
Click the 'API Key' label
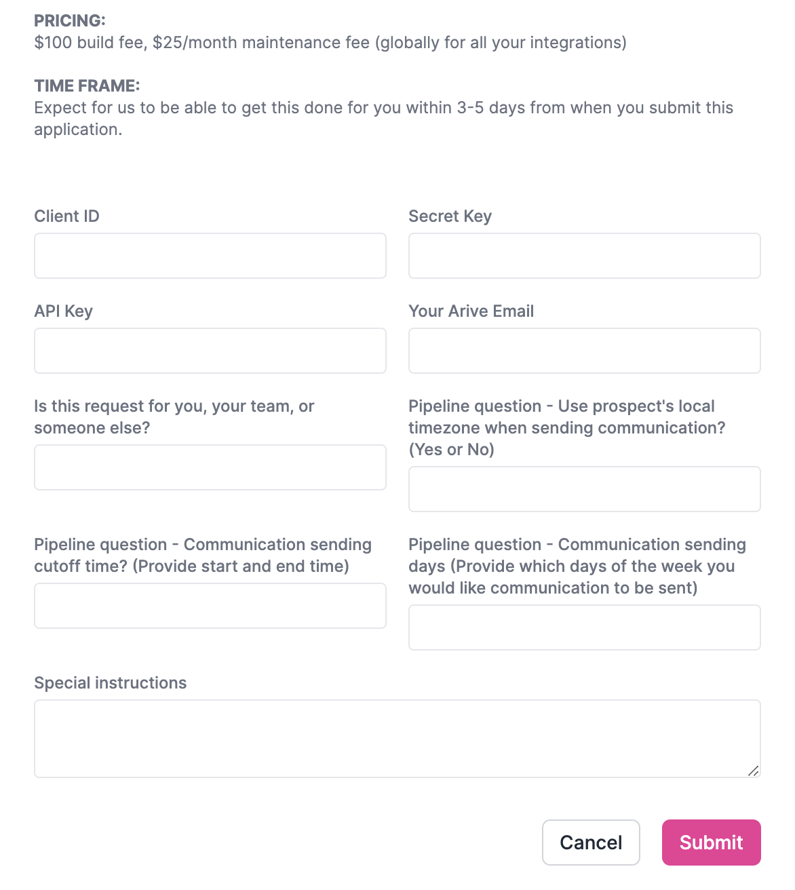tap(64, 311)
